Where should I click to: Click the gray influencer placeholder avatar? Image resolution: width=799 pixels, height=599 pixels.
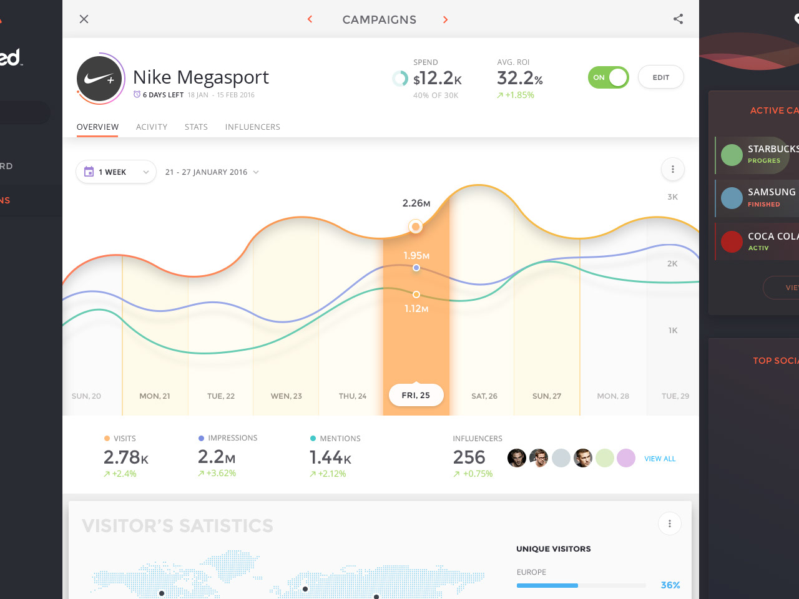click(561, 458)
